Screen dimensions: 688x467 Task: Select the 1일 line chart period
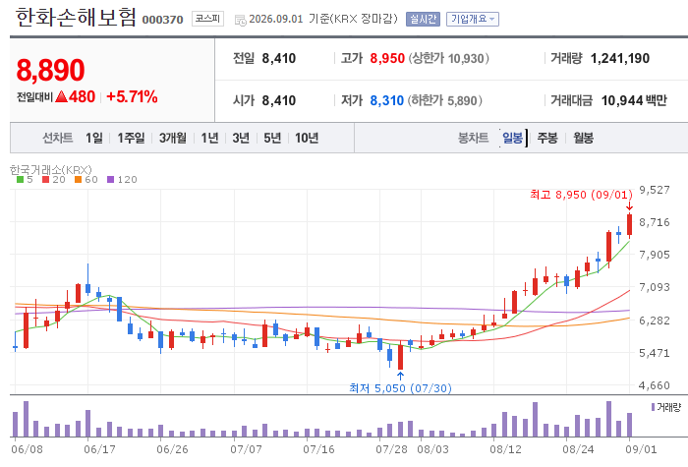click(94, 138)
